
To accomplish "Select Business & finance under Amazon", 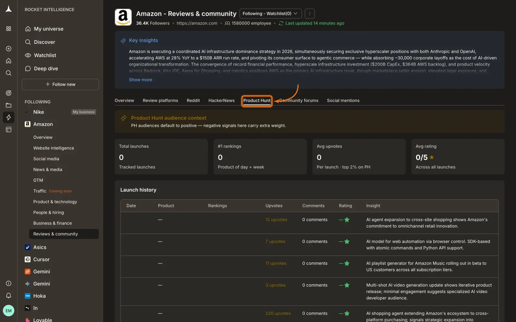I will point(53,223).
